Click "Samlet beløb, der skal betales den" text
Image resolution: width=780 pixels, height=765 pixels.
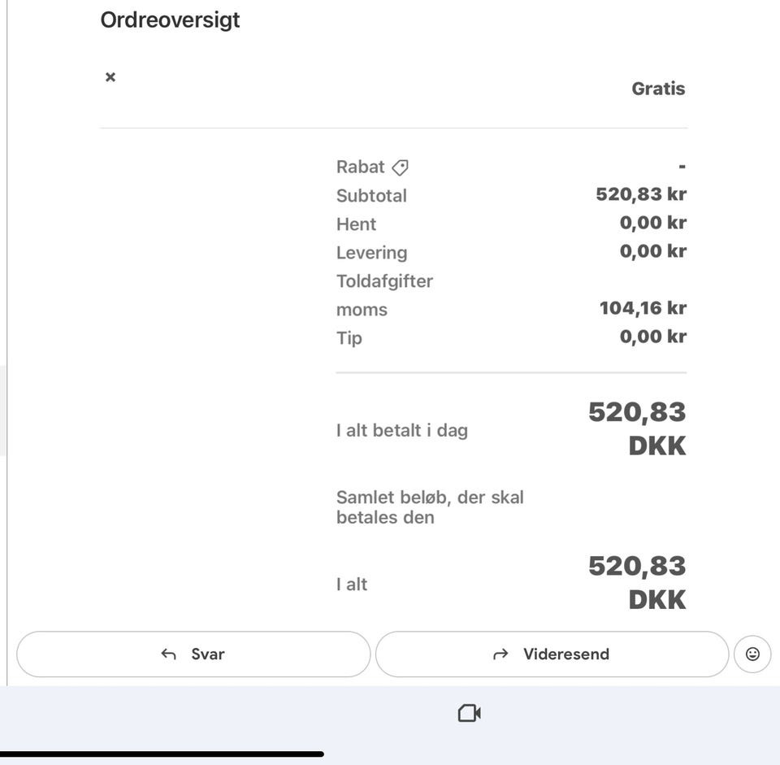pos(430,507)
